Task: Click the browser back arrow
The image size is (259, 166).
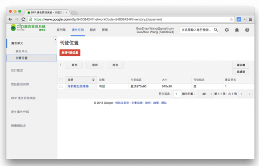Action: (10, 19)
